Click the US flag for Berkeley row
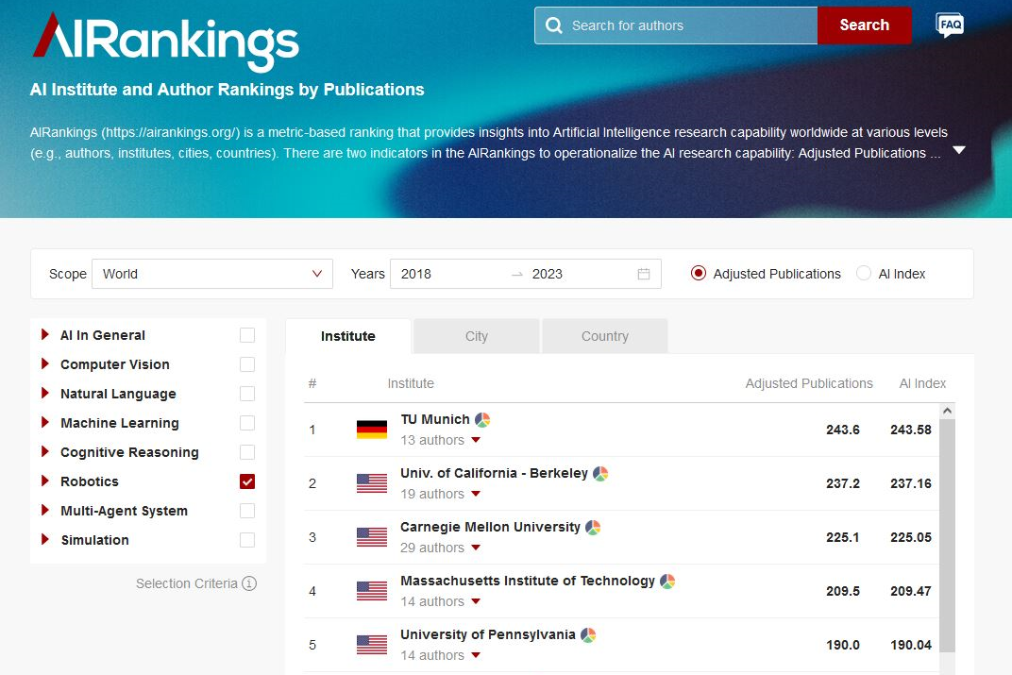The width and height of the screenshot is (1012, 675). 372,483
